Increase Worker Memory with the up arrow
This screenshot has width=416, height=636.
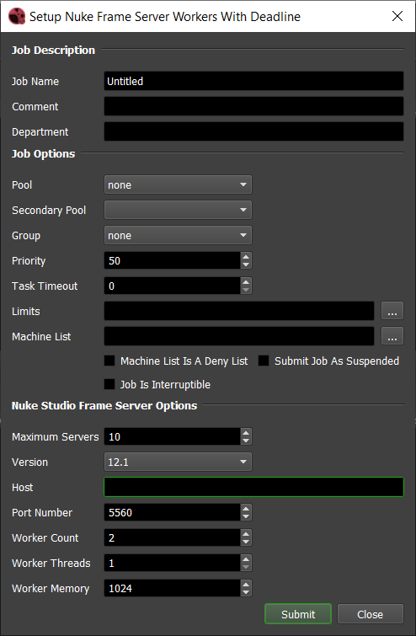246,584
